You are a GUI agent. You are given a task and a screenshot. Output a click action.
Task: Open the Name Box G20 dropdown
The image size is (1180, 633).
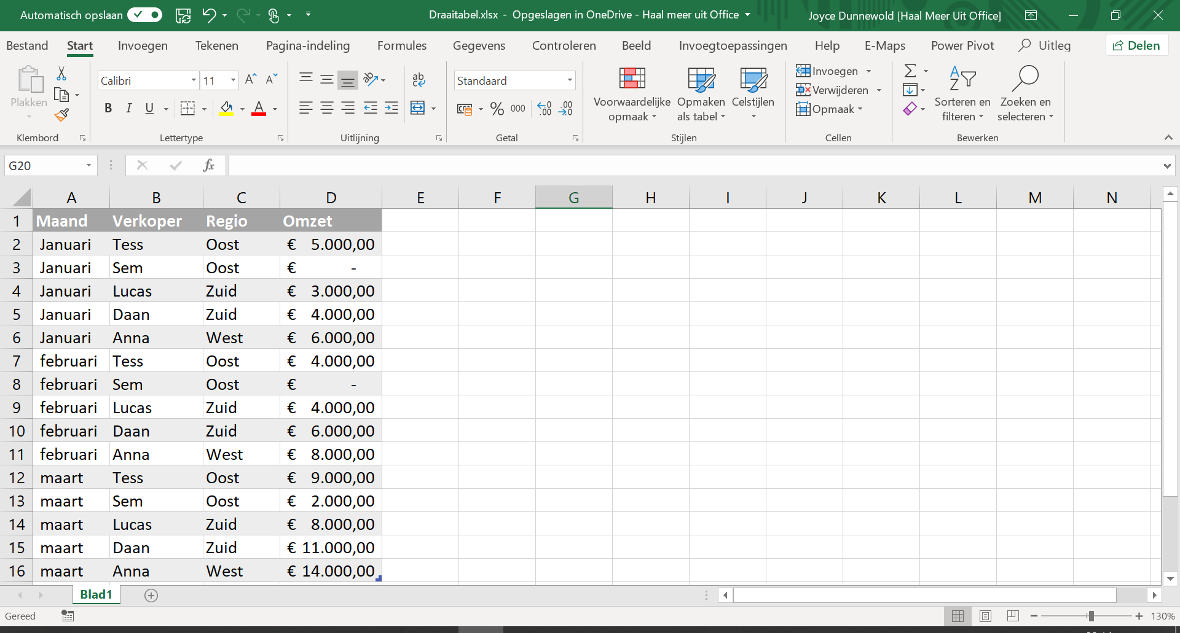point(88,165)
